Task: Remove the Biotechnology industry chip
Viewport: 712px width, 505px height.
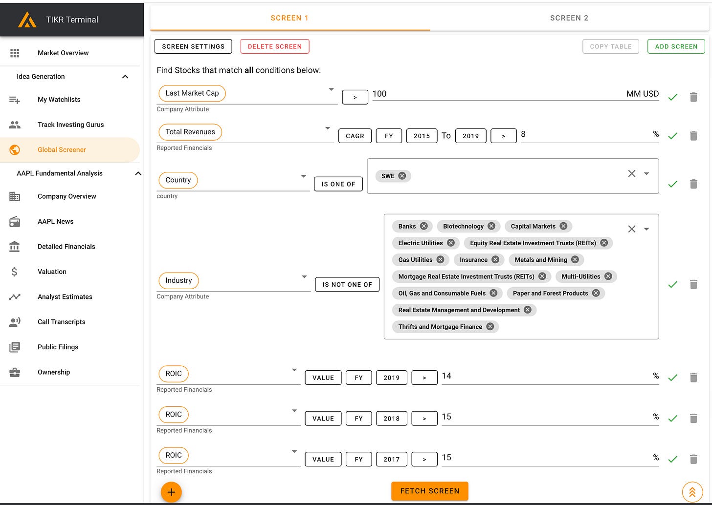Action: pos(491,226)
